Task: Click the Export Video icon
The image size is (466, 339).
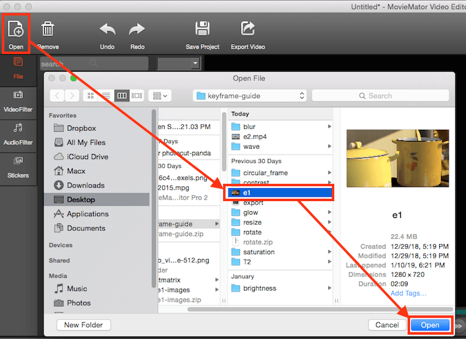Action: [247, 30]
